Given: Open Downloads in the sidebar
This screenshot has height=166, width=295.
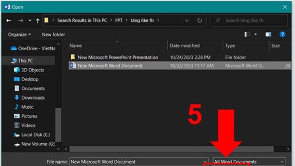Looking at the screenshot, I should pos(29,98).
